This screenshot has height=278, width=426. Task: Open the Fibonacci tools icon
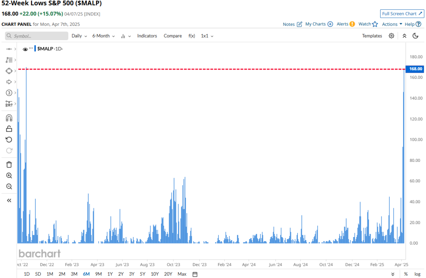9,60
